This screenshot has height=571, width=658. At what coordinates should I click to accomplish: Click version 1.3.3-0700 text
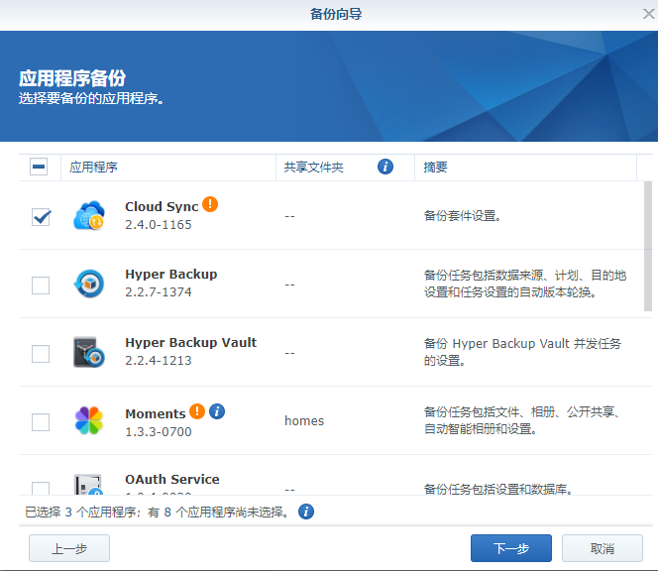click(159, 431)
